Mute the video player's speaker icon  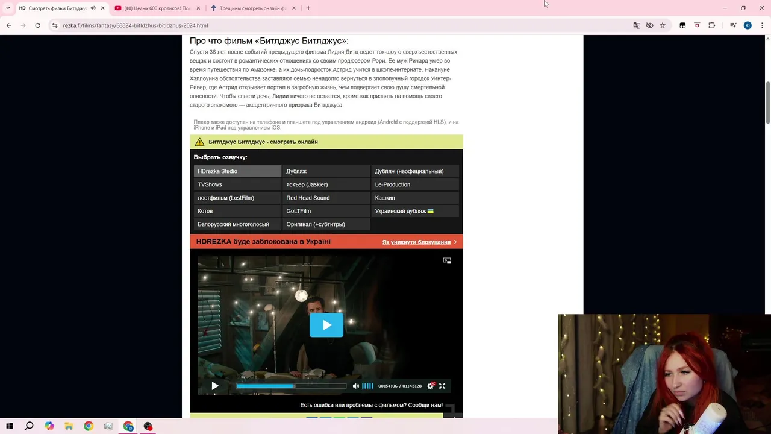pyautogui.click(x=355, y=386)
